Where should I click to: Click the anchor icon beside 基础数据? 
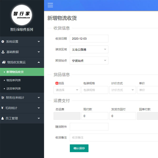[x=3, y=52]
